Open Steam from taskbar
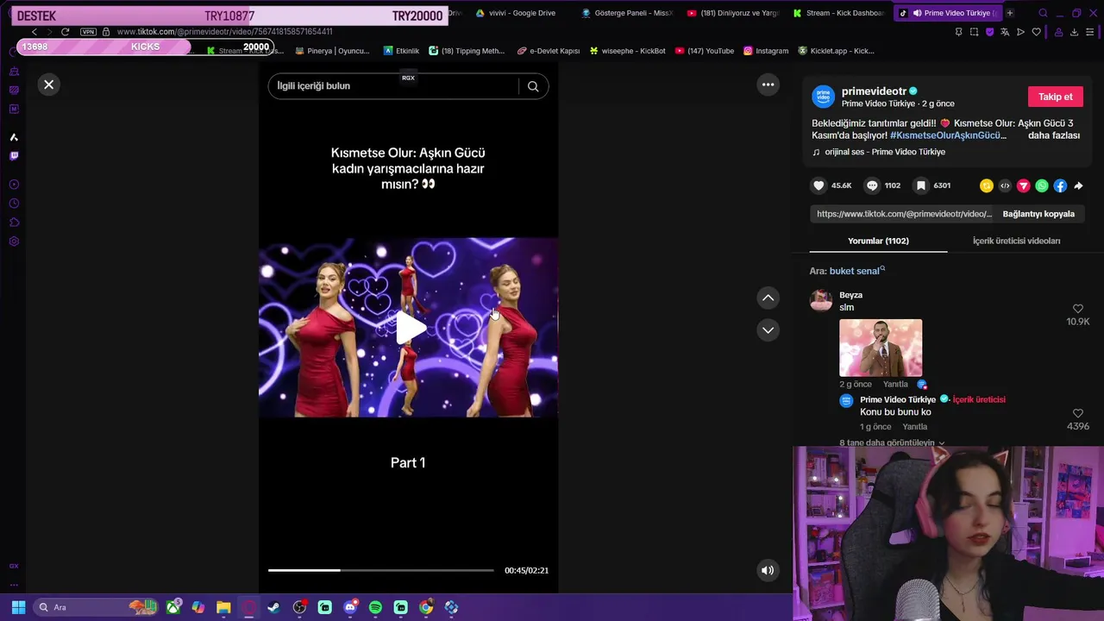 click(x=273, y=607)
